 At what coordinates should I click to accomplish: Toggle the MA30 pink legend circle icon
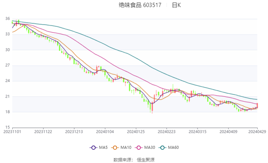tap(139, 148)
